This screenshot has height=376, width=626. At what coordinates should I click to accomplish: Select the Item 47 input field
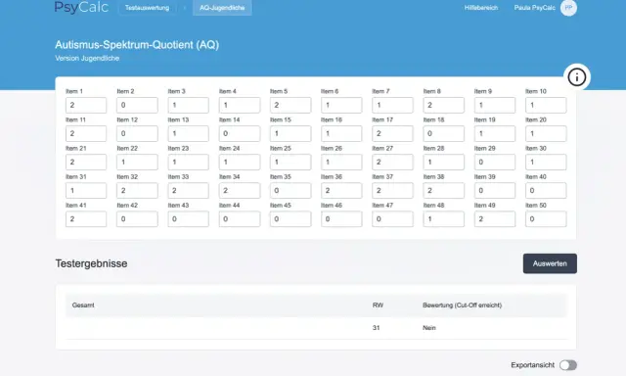point(393,219)
